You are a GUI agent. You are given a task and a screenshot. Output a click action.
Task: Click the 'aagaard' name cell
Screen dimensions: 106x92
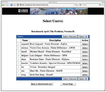[x=25, y=44]
